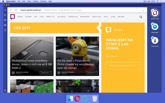
Task: Reload the spidersweb.pl page
Action: tap(16, 10)
